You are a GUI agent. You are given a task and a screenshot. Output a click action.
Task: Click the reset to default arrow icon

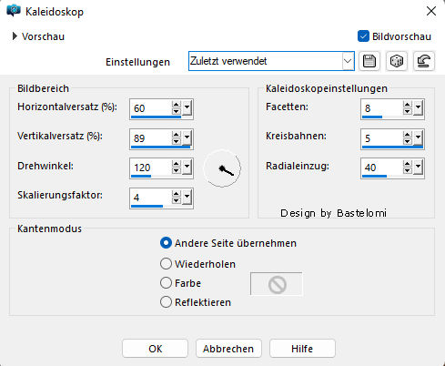[x=424, y=61]
